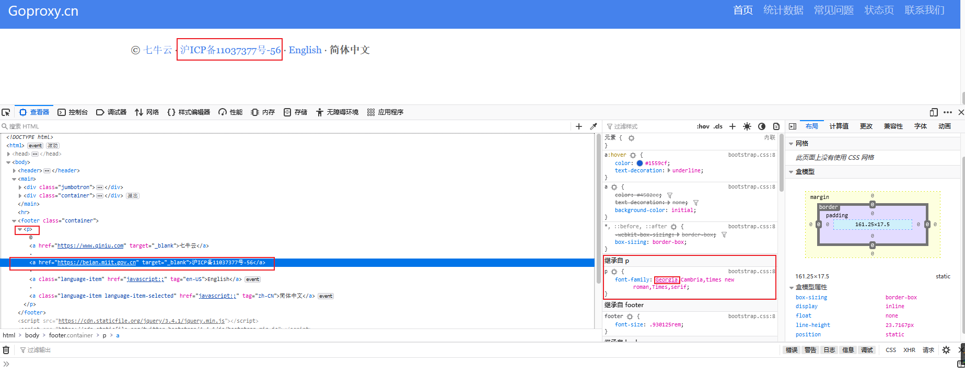Open the 首页 nav link

click(x=743, y=10)
